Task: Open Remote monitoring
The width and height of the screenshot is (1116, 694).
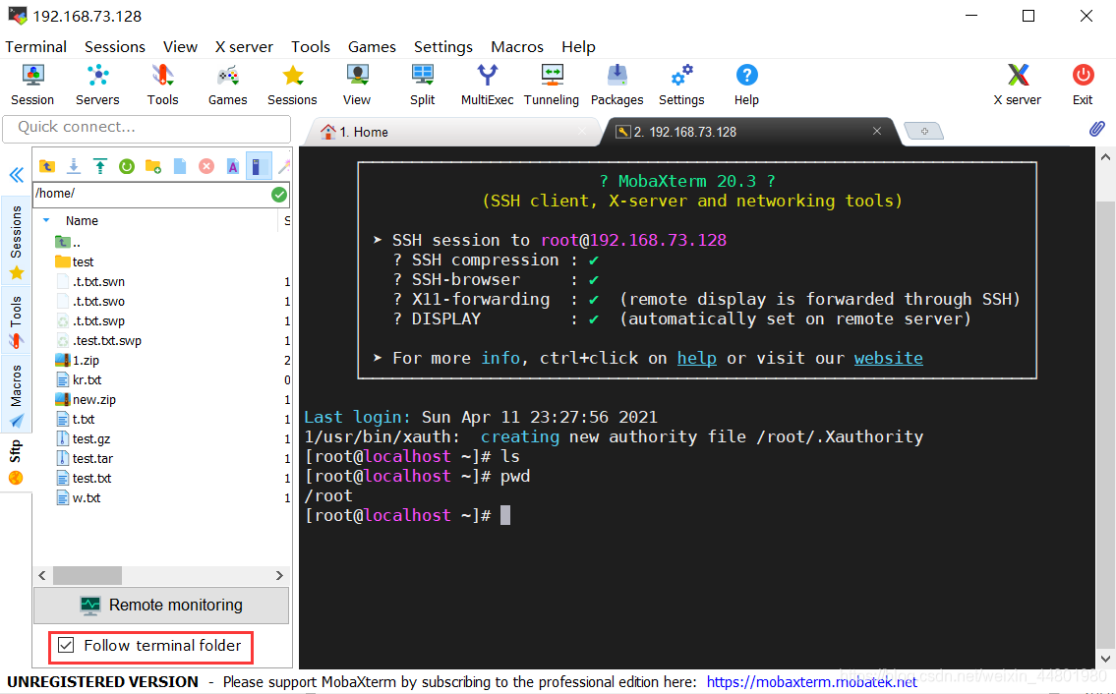Action: coord(161,605)
